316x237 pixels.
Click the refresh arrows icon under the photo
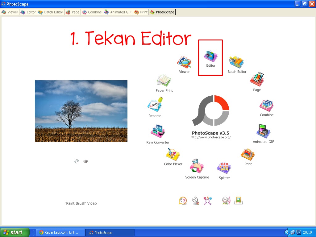pyautogui.click(x=77, y=161)
